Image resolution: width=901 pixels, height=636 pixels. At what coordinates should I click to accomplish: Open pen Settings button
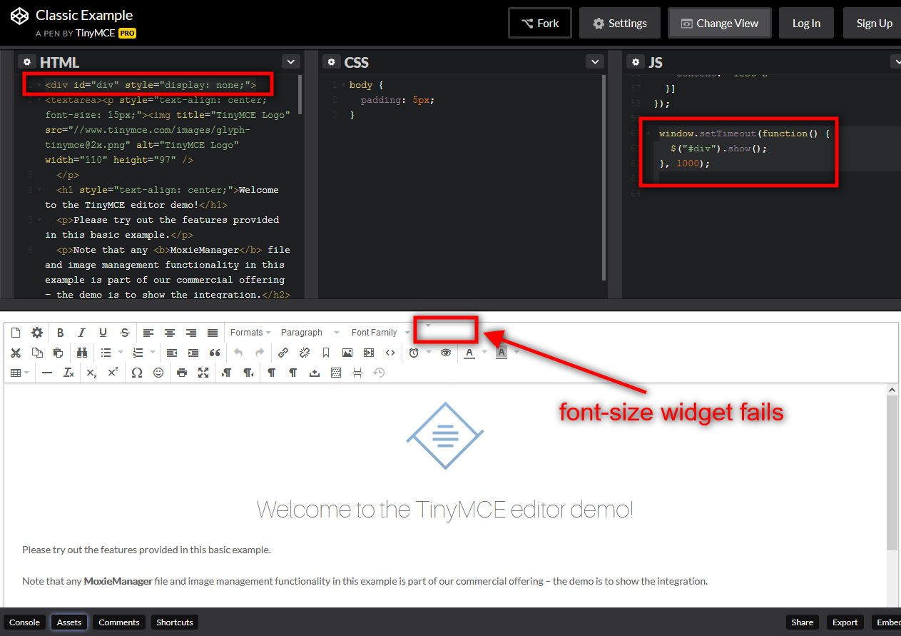pyautogui.click(x=620, y=24)
